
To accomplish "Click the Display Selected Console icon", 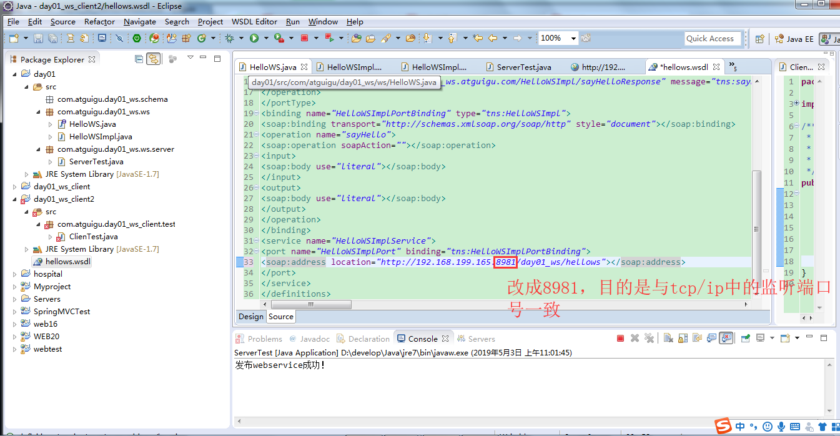I will point(761,338).
